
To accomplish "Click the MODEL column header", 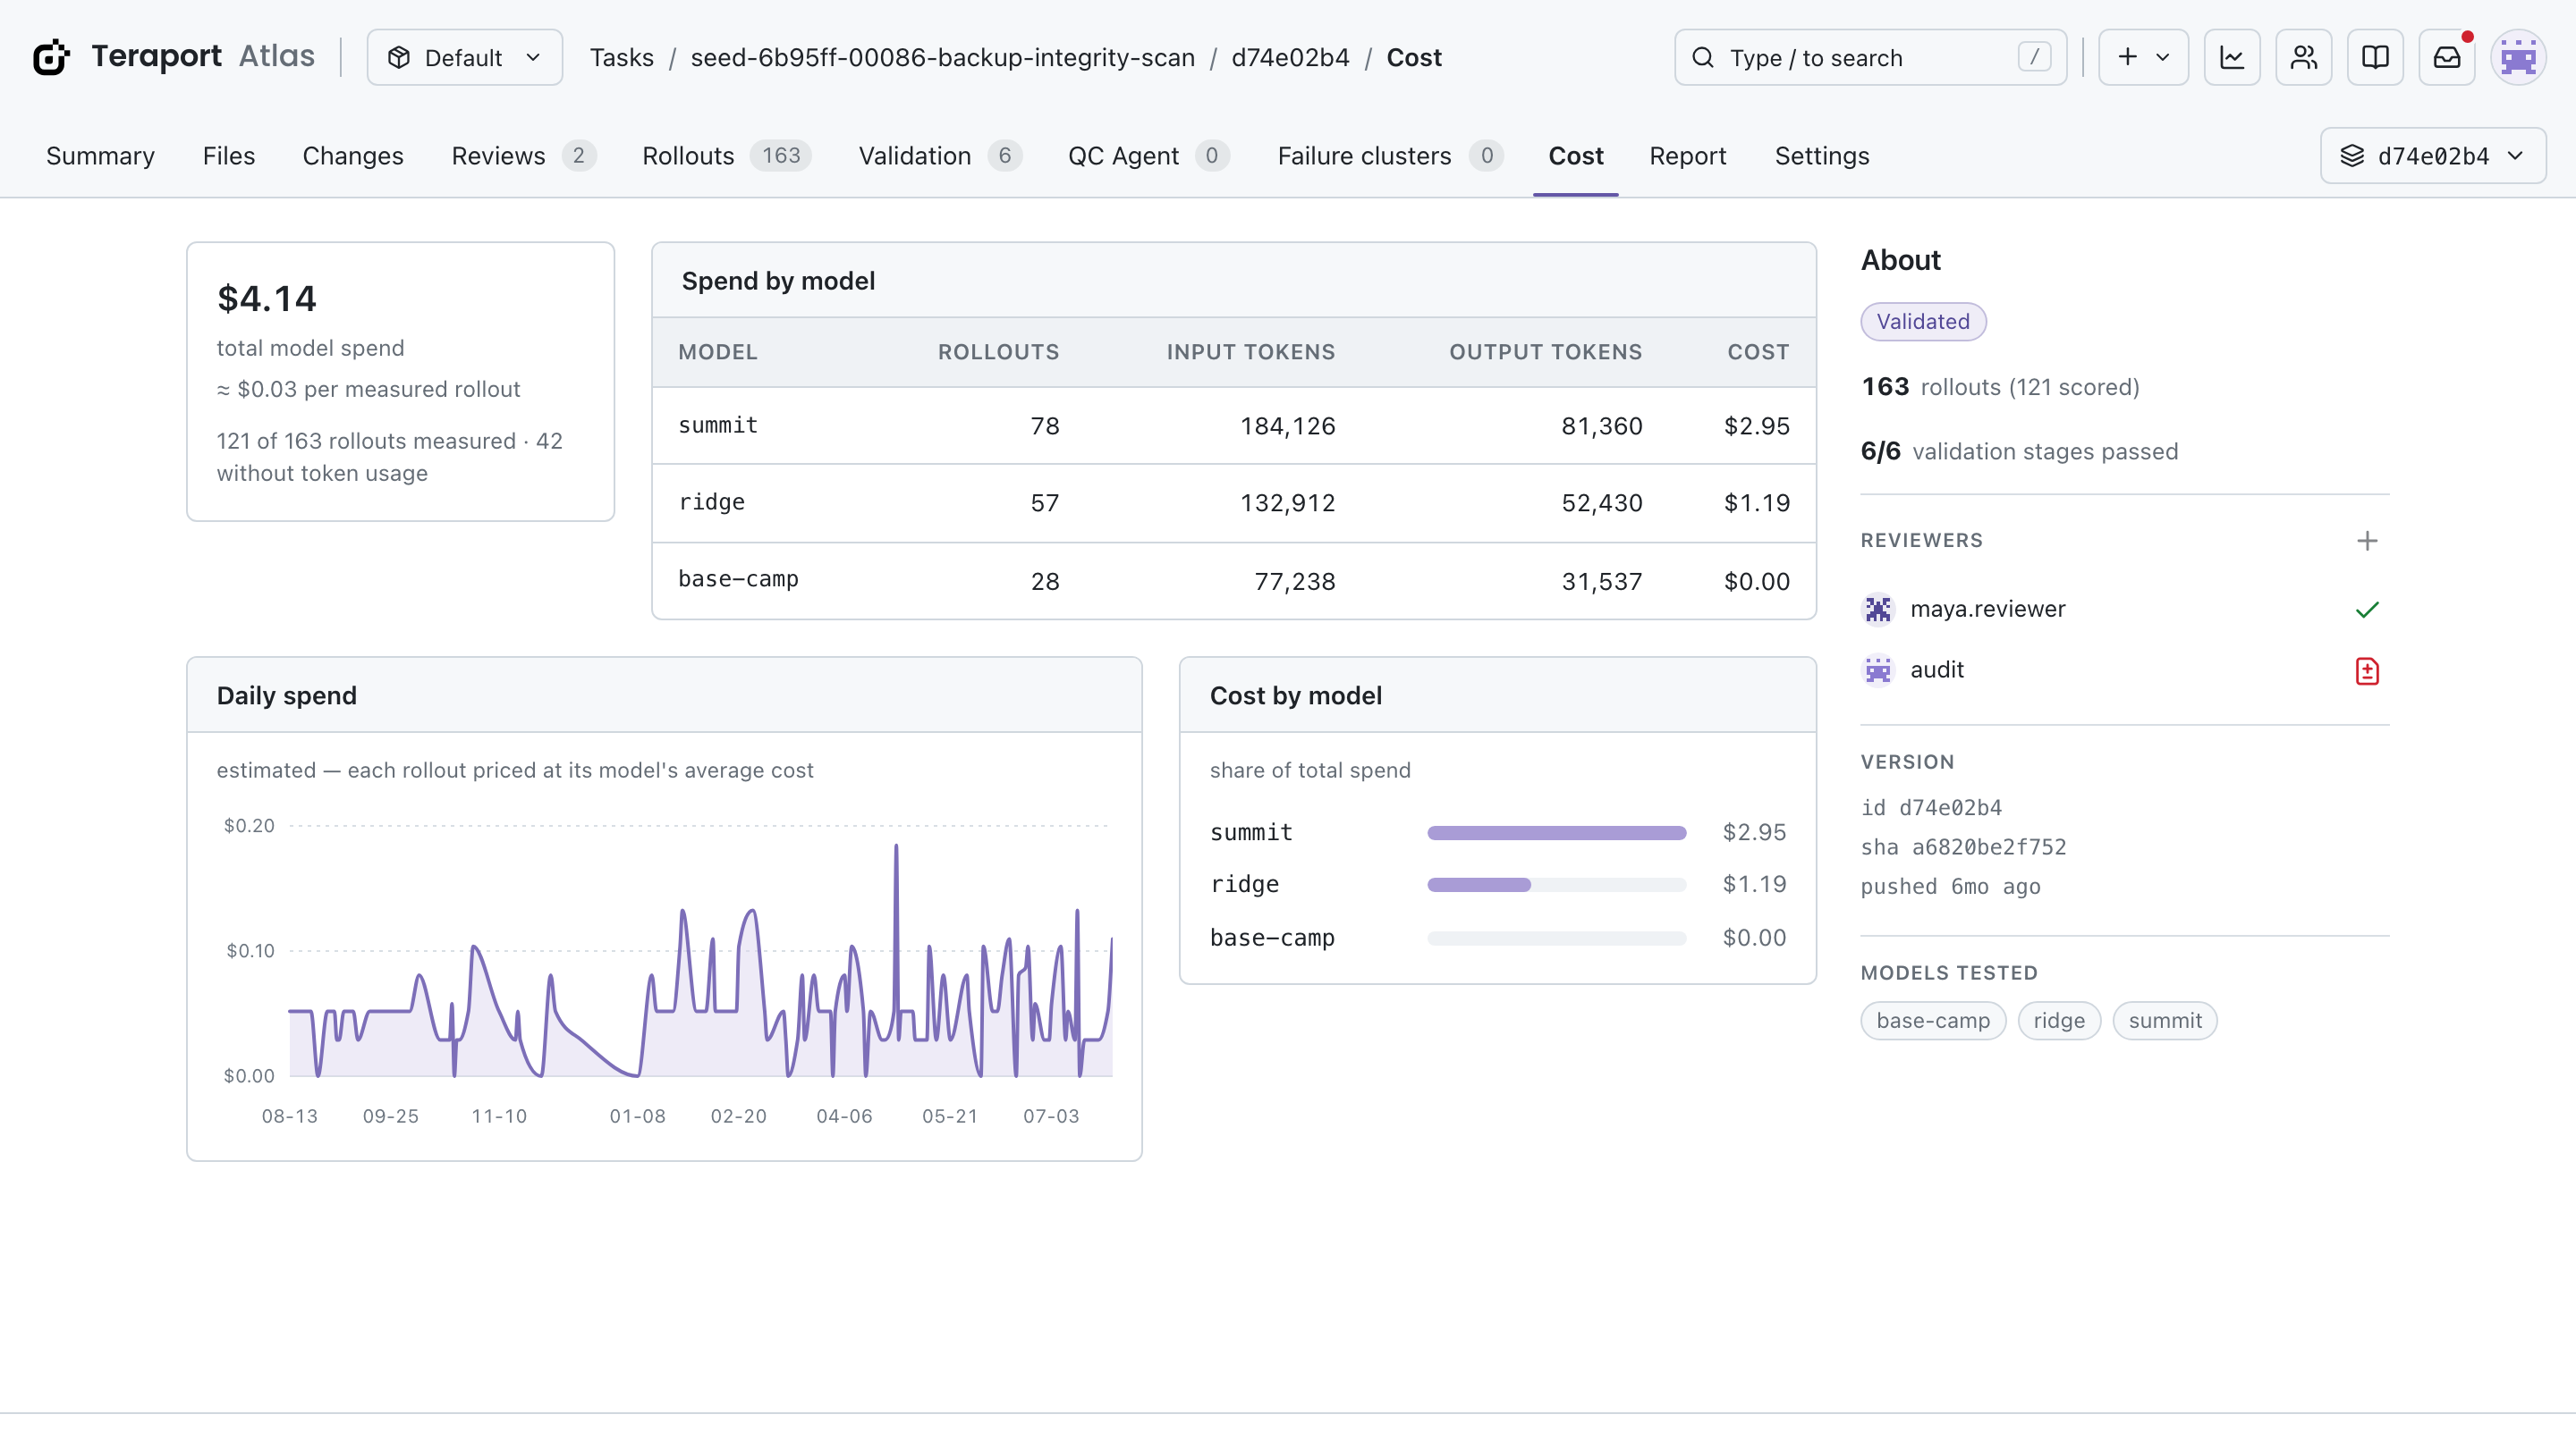I will tap(717, 352).
